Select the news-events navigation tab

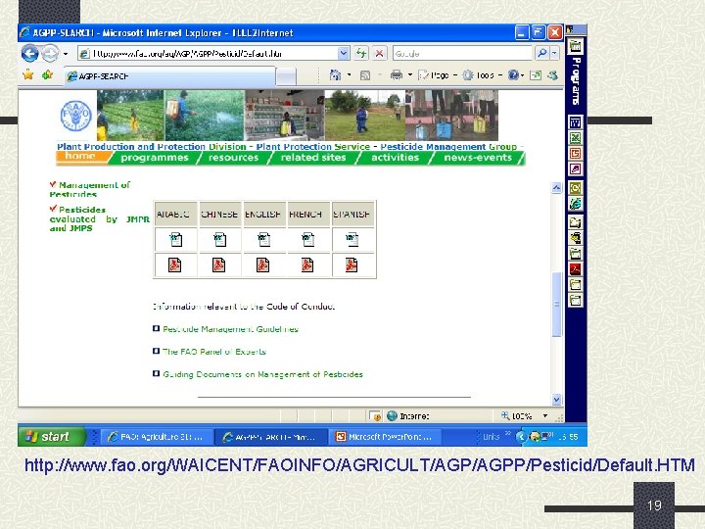tap(478, 158)
